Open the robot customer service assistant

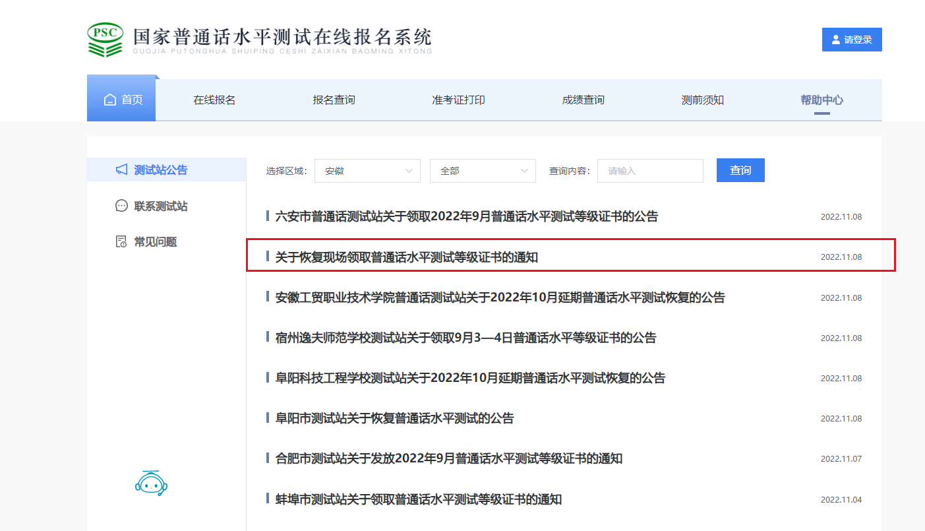click(x=151, y=484)
